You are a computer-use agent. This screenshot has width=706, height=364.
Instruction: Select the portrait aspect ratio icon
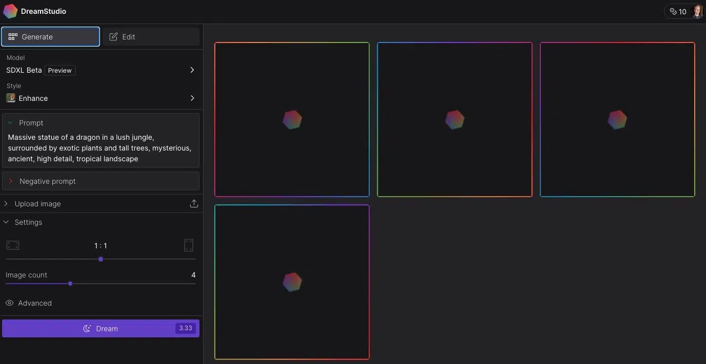point(189,245)
